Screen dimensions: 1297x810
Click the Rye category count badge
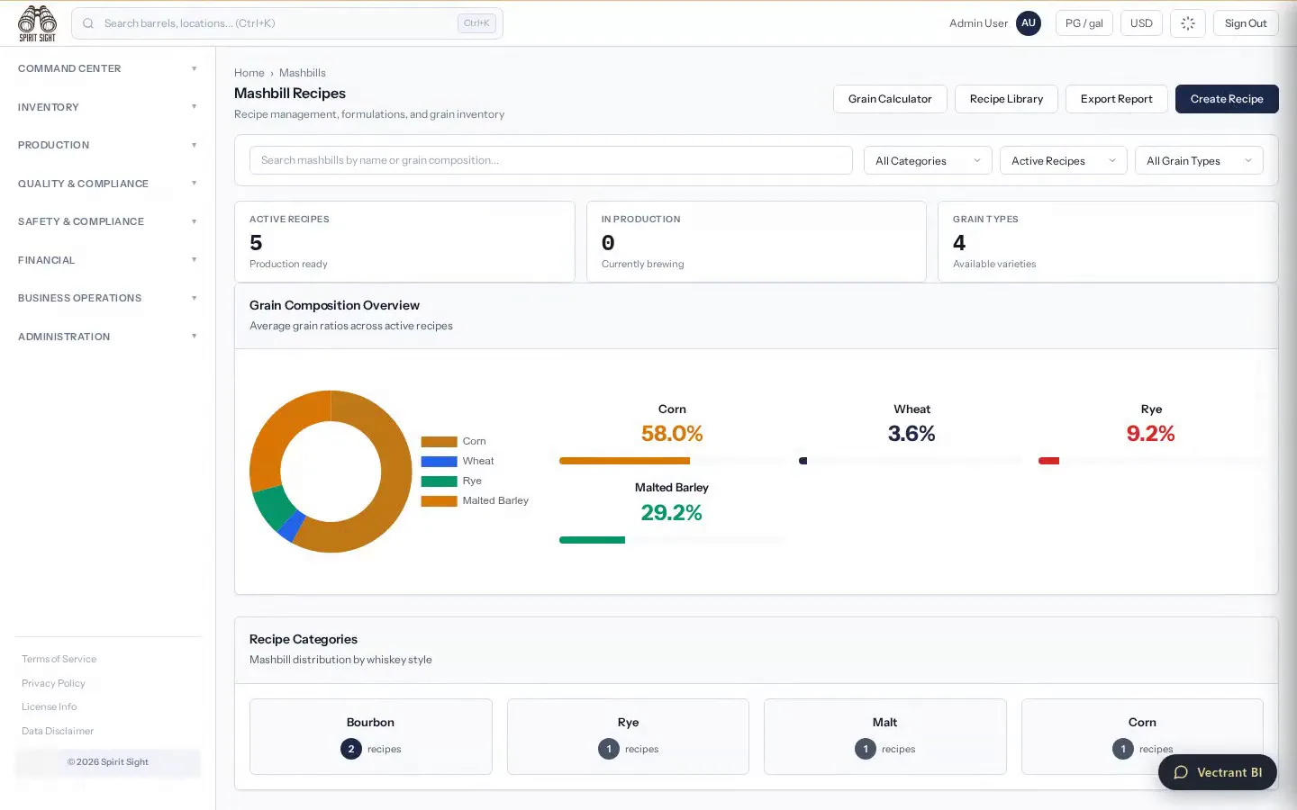point(609,749)
